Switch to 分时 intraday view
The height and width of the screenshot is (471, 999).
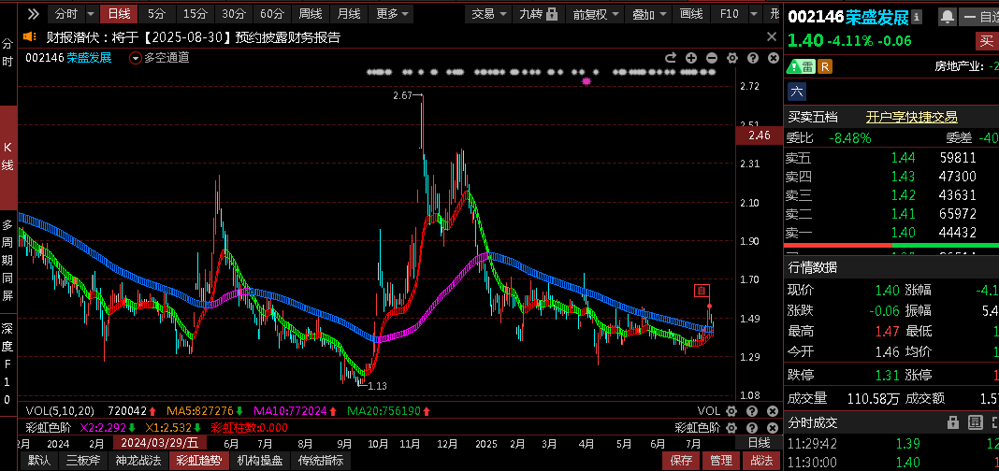65,13
